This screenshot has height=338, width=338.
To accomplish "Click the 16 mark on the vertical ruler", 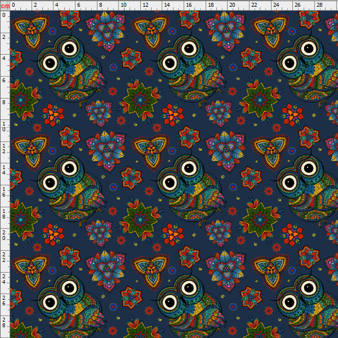I will (x=4, y=192).
